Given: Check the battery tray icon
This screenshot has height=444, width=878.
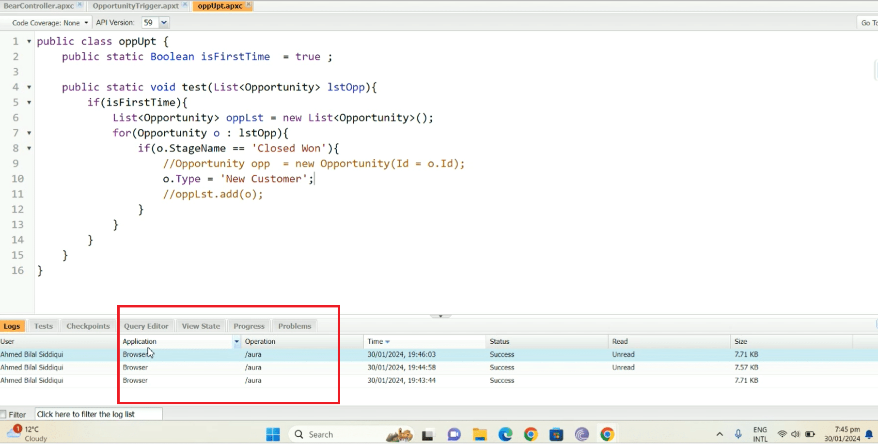Looking at the screenshot, I should tap(810, 434).
